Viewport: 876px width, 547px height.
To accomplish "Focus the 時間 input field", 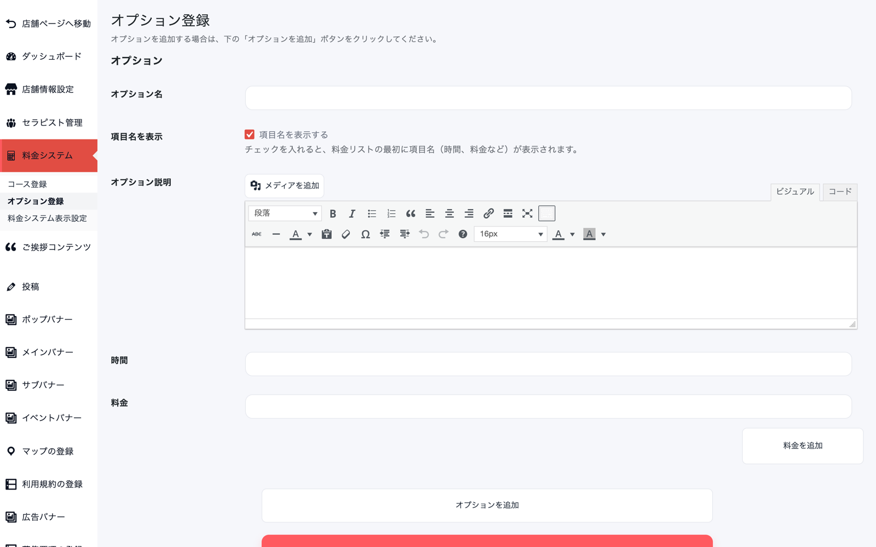I will [x=548, y=364].
